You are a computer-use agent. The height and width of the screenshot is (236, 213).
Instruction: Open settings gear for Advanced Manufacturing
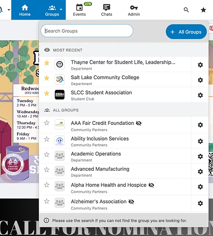(200, 172)
